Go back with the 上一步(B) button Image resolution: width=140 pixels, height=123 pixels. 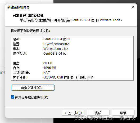click(x=73, y=113)
